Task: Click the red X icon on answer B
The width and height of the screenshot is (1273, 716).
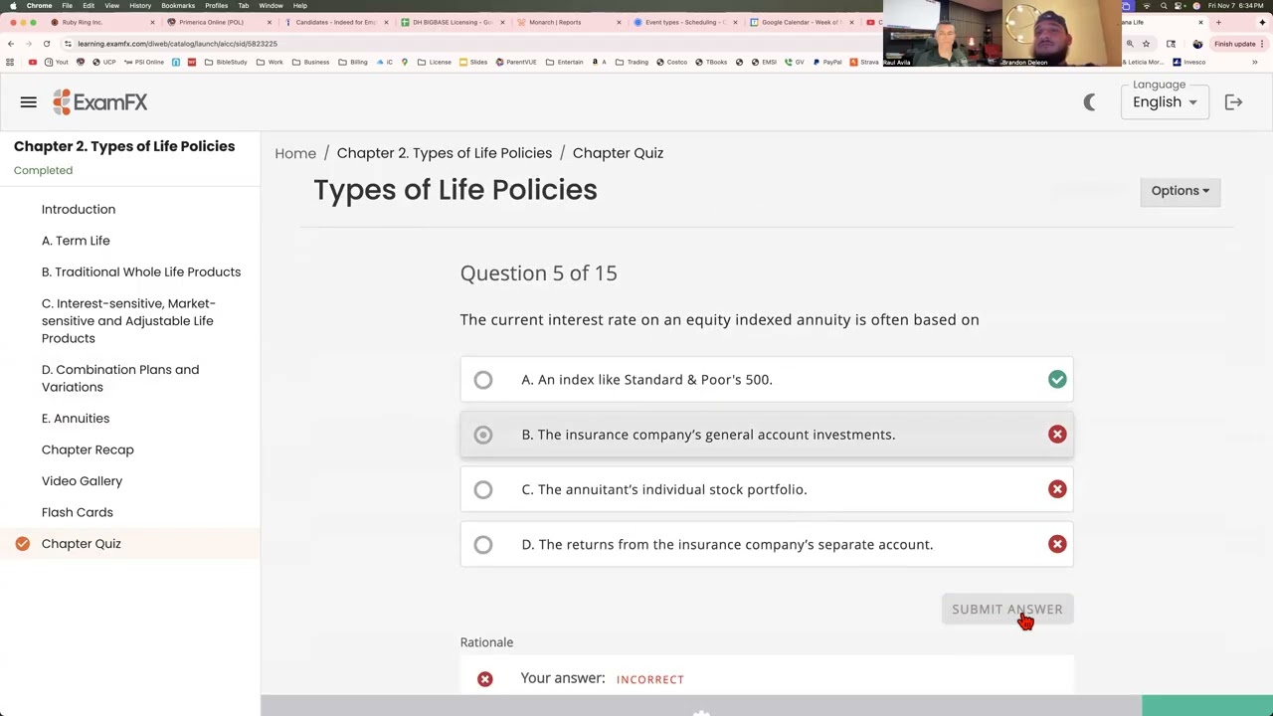Action: coord(1057,435)
